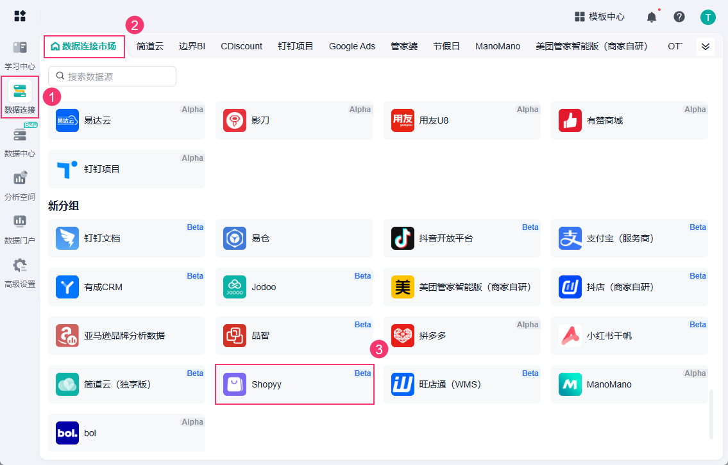The width and height of the screenshot is (728, 465).
Task: Open 高级设置 in the sidebar
Action: [19, 273]
